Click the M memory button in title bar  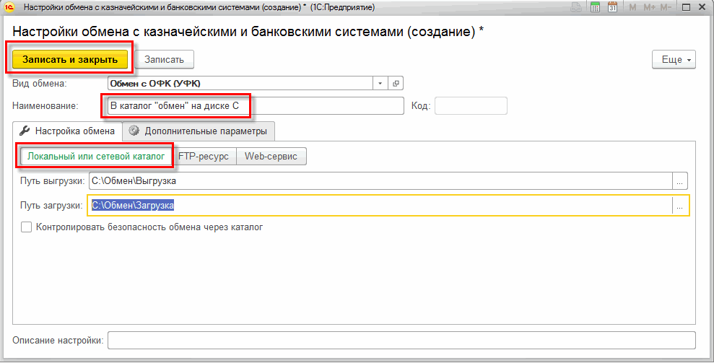632,7
